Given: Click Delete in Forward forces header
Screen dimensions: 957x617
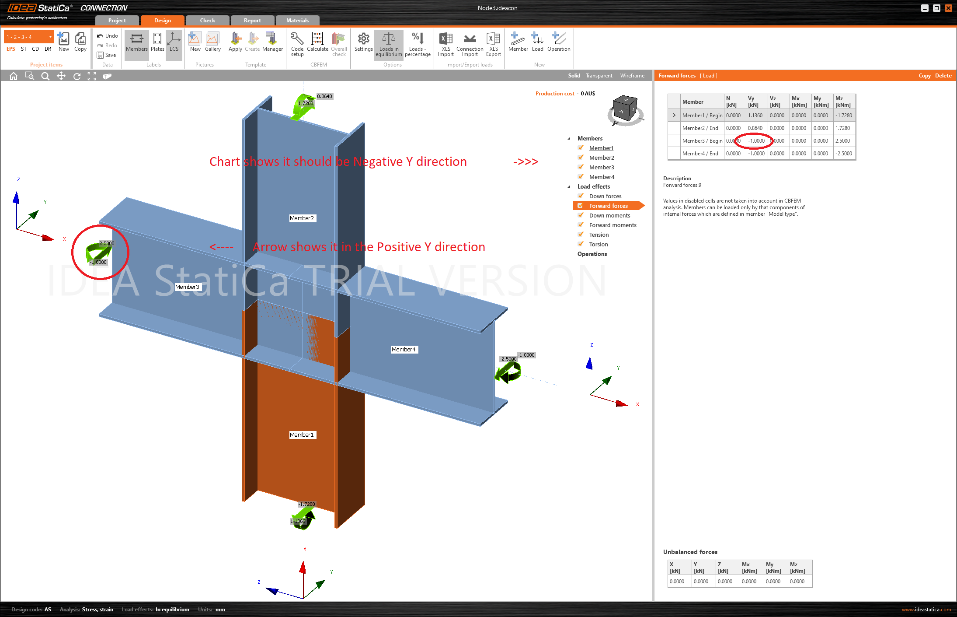Looking at the screenshot, I should (x=943, y=76).
